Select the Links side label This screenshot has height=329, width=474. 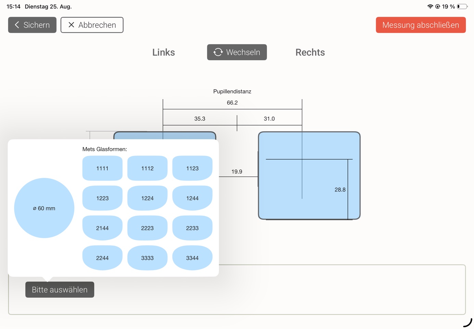pos(164,52)
